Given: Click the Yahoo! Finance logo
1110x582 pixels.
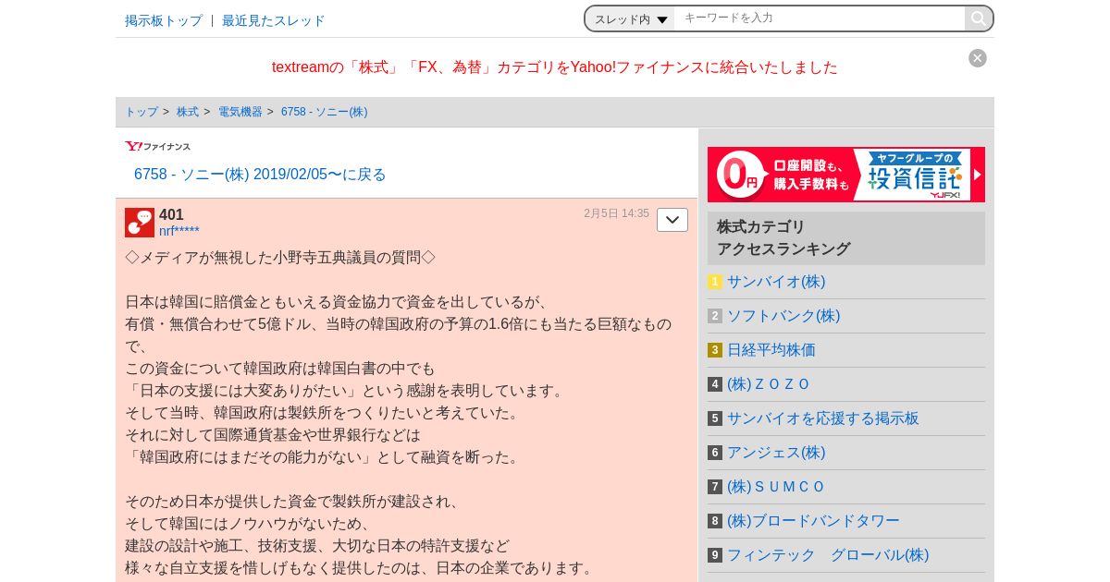Looking at the screenshot, I should 158,146.
